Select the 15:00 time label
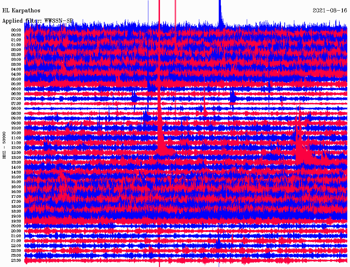Viewport: 350px width, 267px height. (x=16, y=177)
